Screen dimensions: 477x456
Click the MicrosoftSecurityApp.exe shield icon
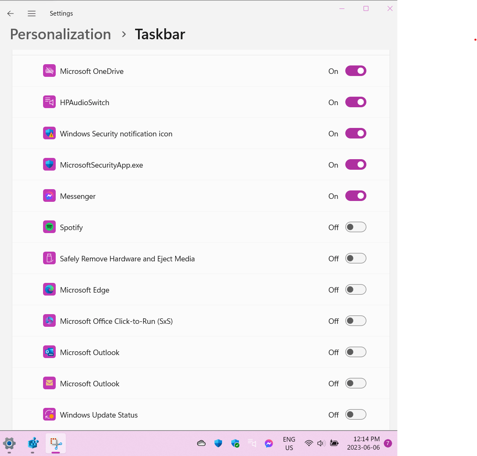[x=49, y=164]
